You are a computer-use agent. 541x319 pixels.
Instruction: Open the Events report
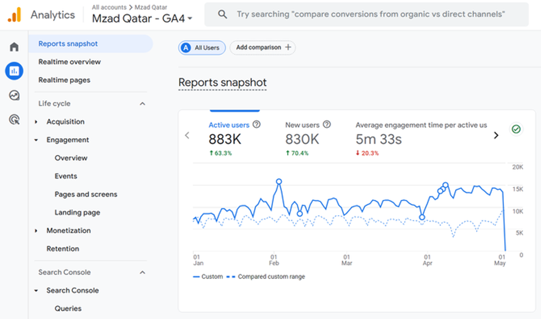[66, 176]
